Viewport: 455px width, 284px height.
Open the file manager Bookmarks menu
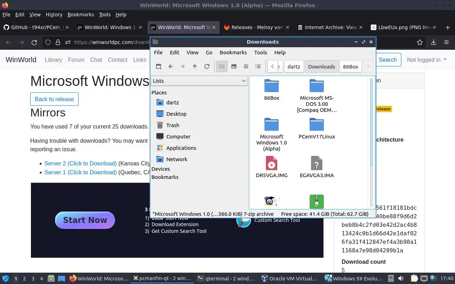pos(233,52)
